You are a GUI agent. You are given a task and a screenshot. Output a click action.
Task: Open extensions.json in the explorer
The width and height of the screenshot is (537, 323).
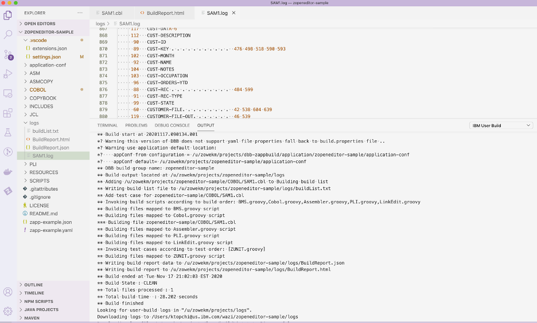click(53, 49)
